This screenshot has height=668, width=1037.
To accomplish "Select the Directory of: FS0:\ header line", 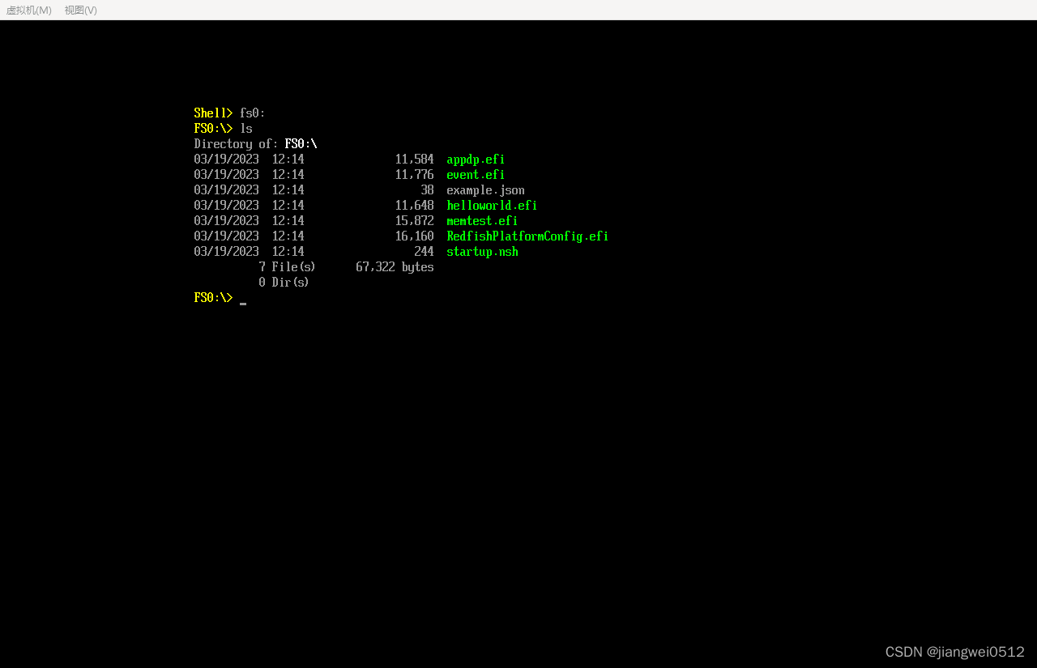I will (255, 143).
